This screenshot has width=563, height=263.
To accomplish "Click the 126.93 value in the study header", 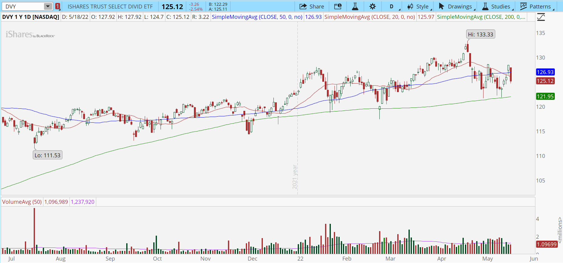I will [313, 17].
